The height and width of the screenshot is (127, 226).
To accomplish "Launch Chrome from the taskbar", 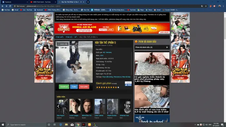I will [78, 125].
